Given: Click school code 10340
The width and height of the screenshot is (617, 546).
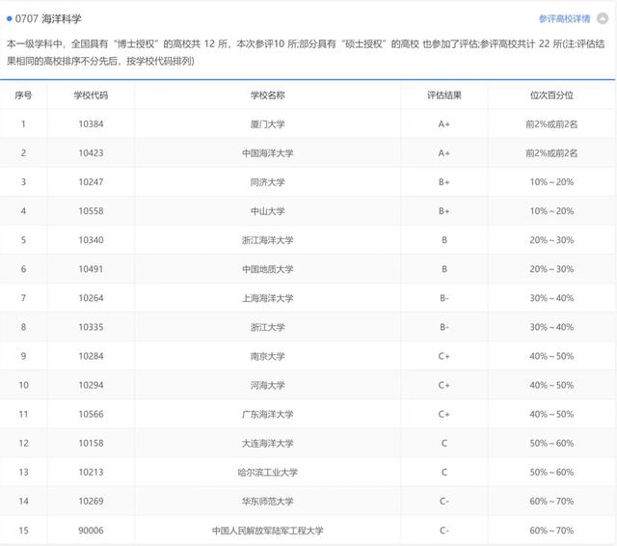Looking at the screenshot, I should pyautogui.click(x=91, y=240).
